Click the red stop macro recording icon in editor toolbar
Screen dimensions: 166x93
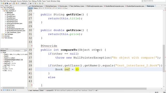tap(62, 8)
